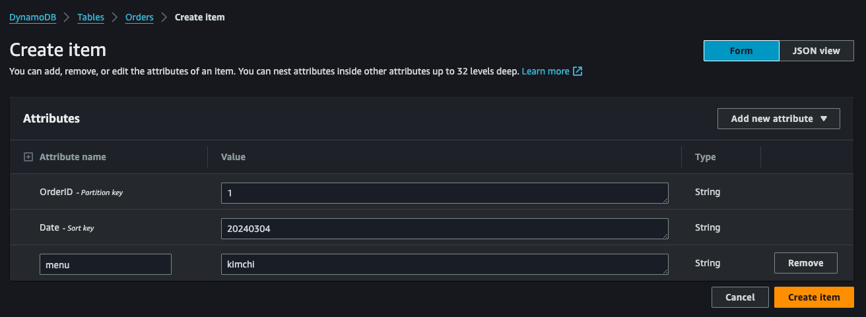Focus the kimchi value field
Screen dimensions: 866x317
tap(444, 264)
